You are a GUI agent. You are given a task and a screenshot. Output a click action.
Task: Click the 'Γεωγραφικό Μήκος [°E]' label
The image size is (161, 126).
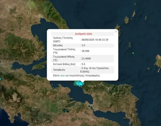coord(64,58)
